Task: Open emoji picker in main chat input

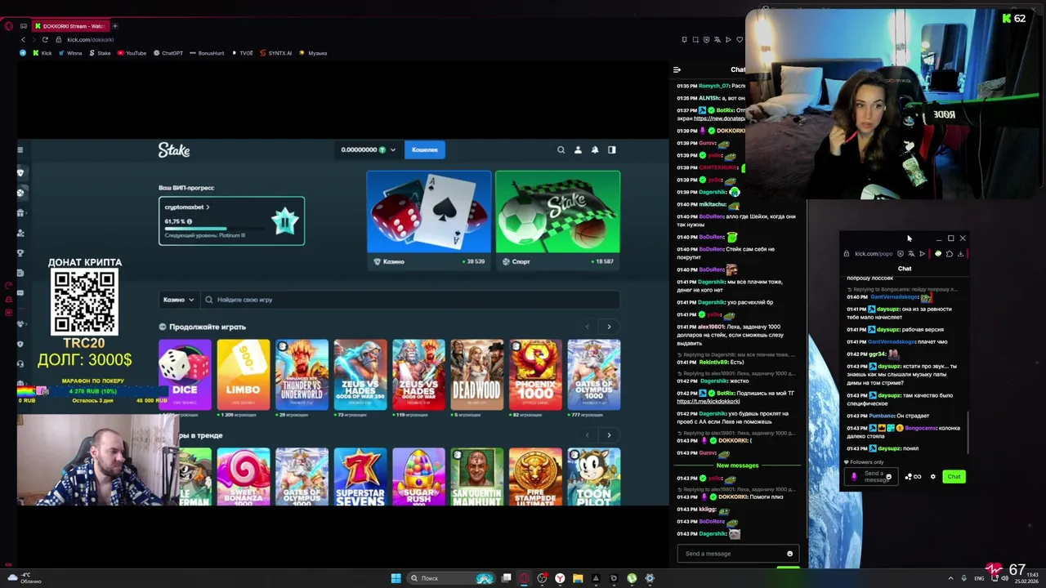Action: point(789,554)
